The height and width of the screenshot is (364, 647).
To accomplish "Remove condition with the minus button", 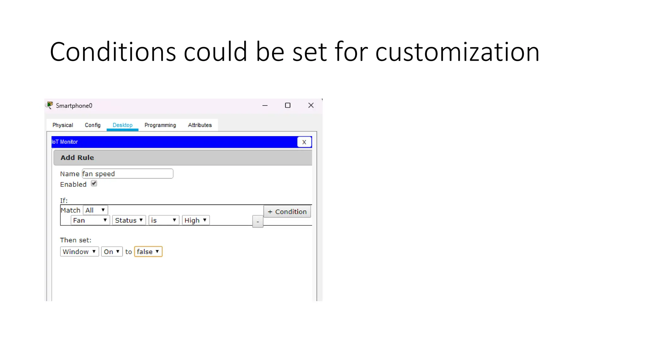I will [x=258, y=222].
